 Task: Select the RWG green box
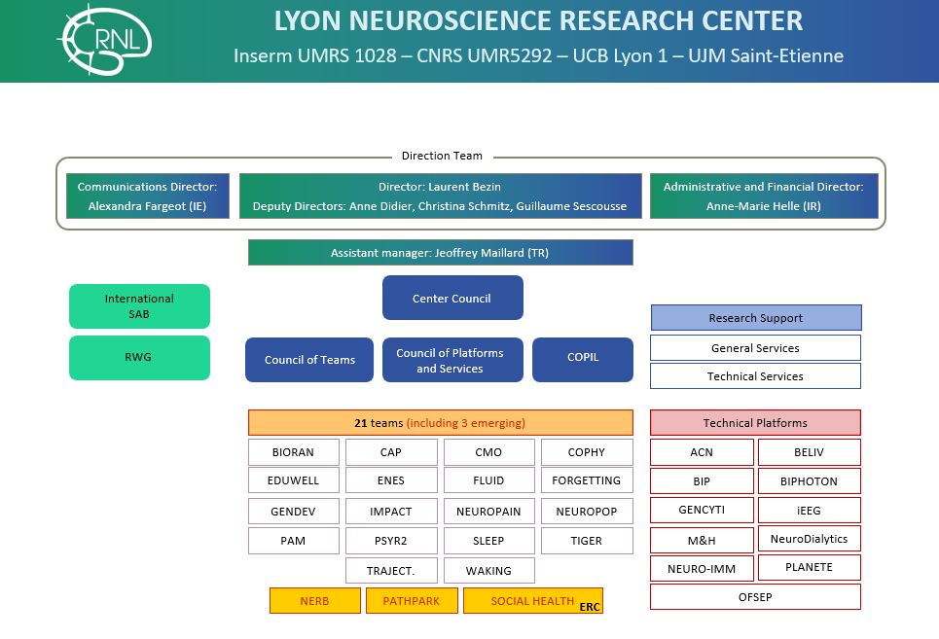[x=139, y=358]
